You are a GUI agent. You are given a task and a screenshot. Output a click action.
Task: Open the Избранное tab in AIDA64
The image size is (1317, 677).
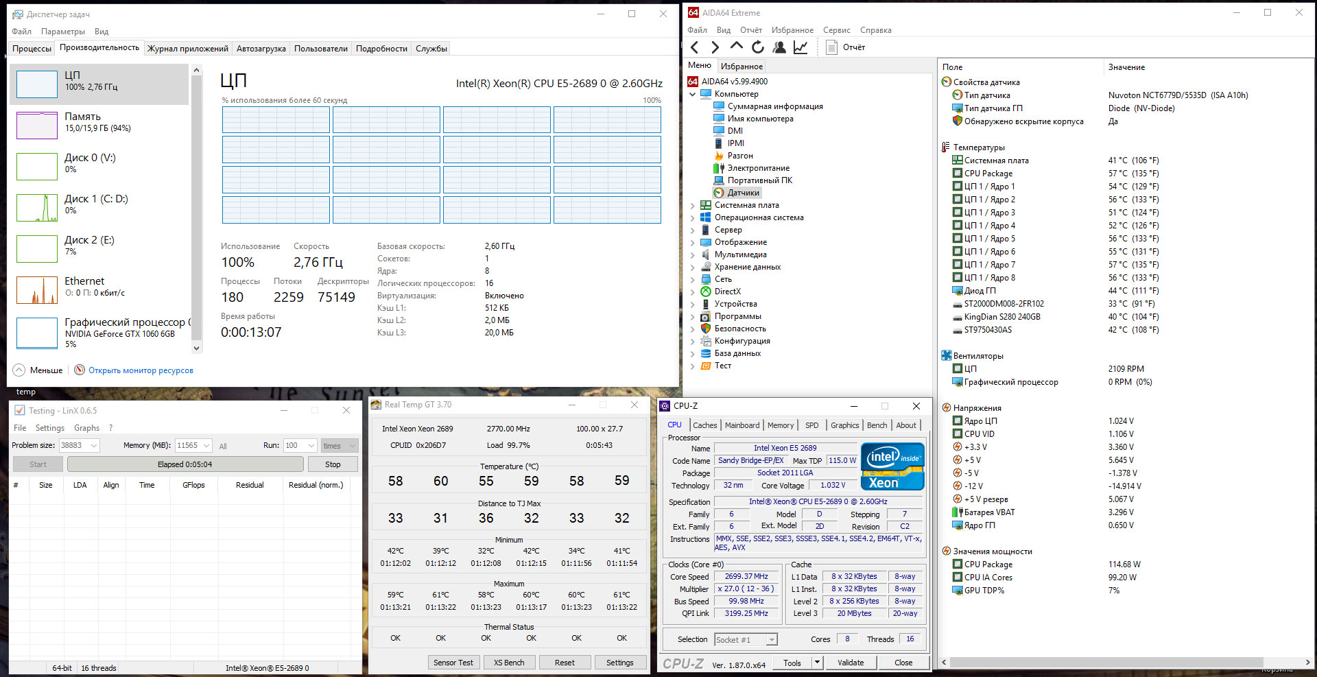click(x=741, y=67)
